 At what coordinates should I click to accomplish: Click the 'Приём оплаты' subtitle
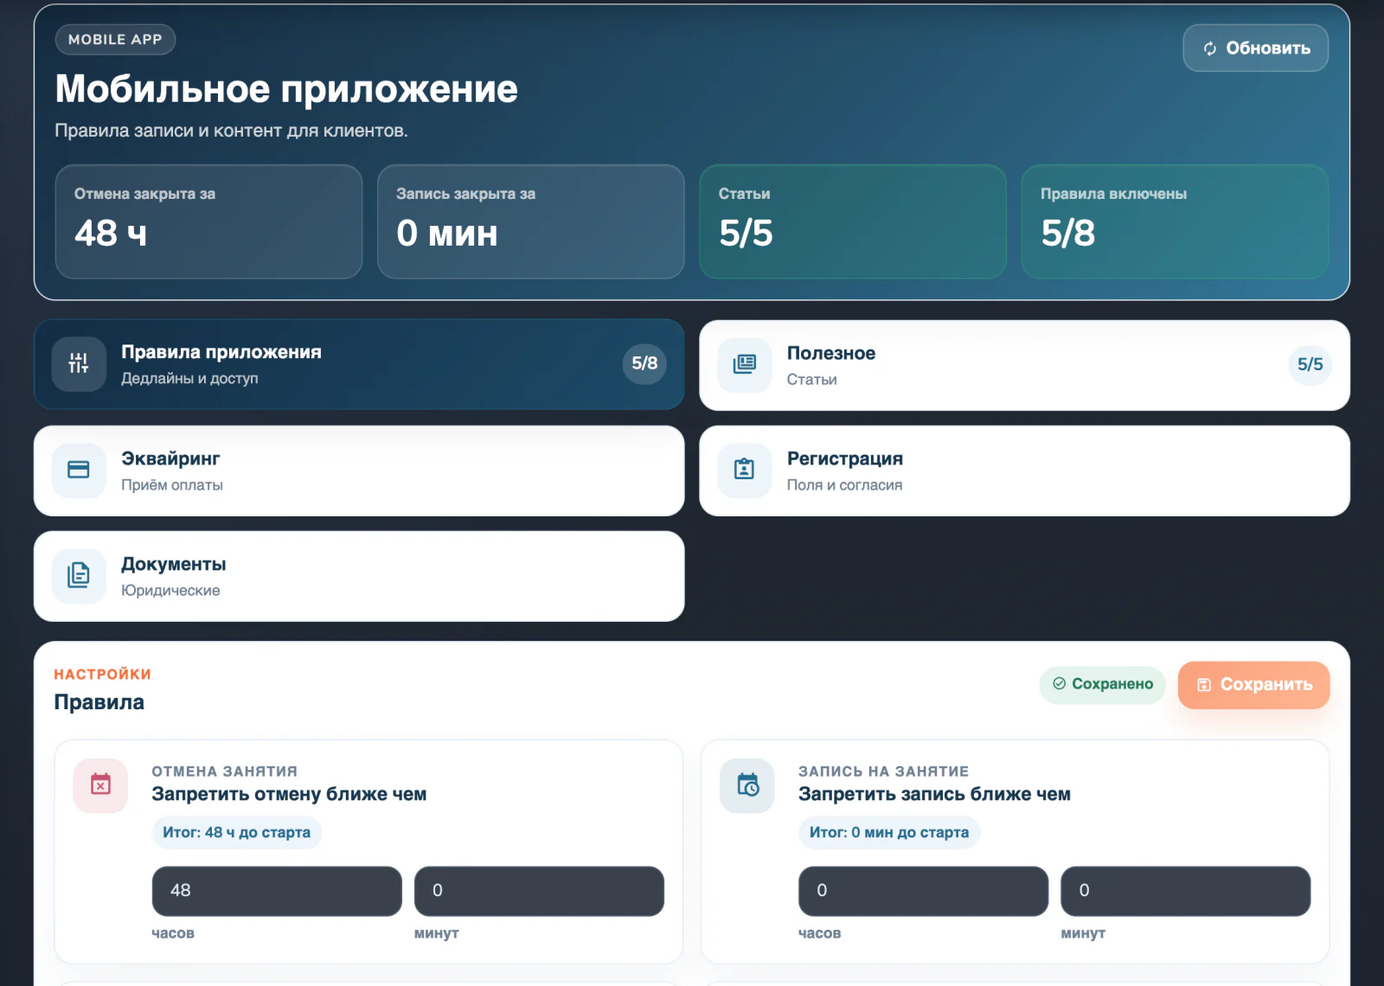172,484
